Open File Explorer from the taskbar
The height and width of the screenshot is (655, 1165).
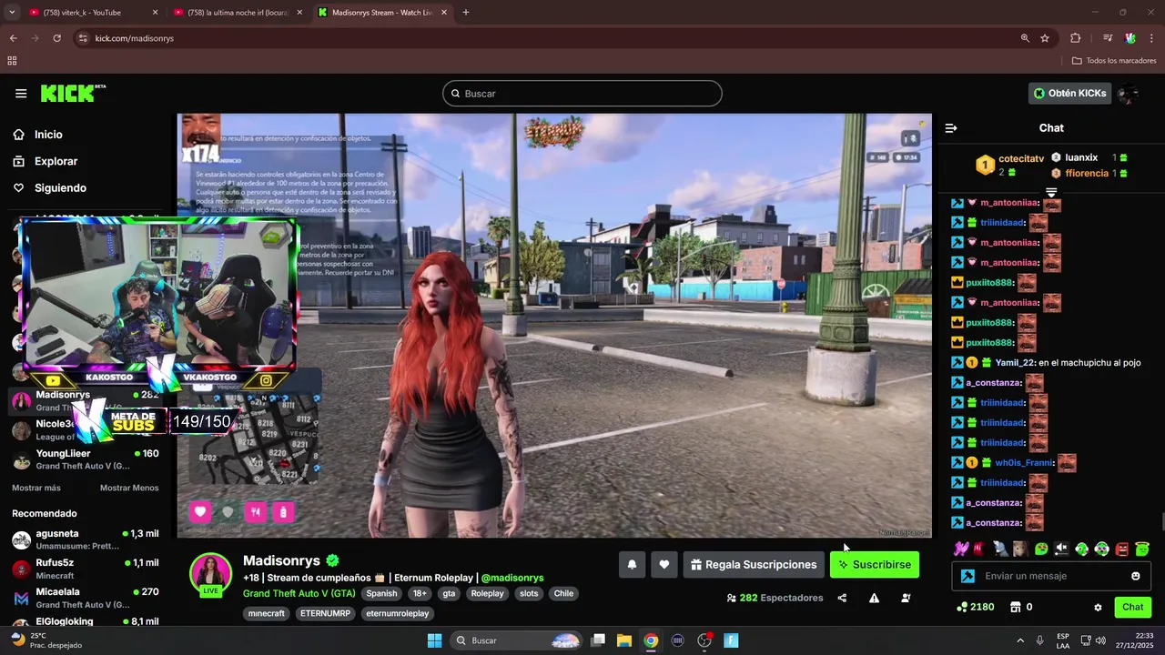click(x=624, y=640)
